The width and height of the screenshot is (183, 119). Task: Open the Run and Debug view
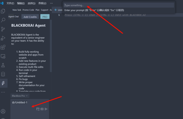3,38
